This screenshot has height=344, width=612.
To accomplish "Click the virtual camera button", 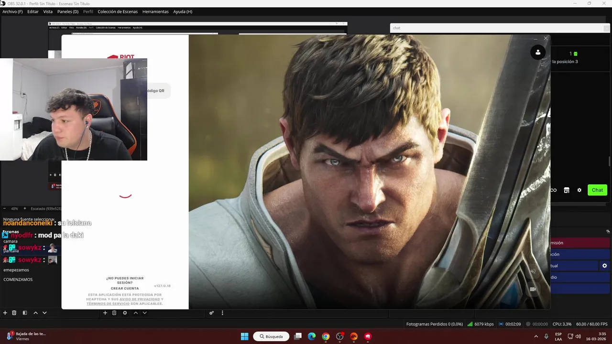I will (x=574, y=266).
